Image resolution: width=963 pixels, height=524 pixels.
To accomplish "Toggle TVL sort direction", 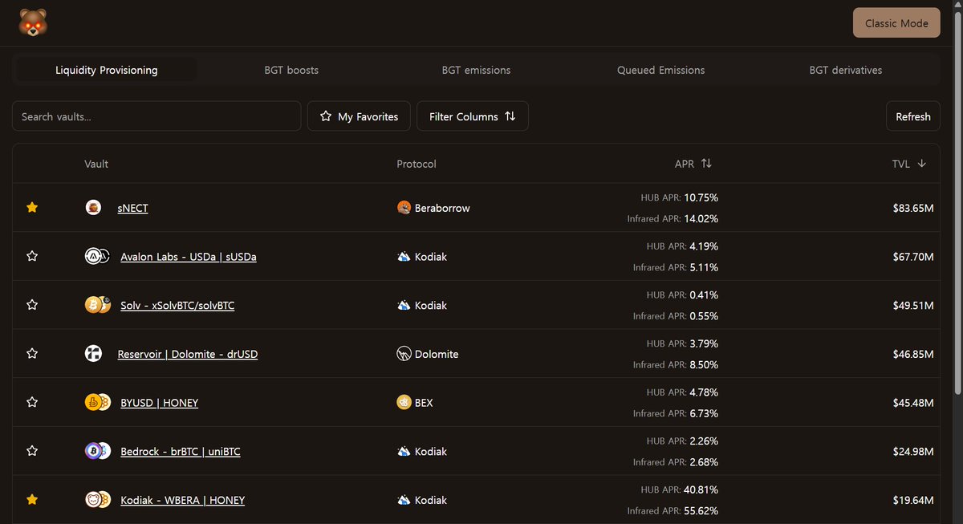I will point(908,163).
